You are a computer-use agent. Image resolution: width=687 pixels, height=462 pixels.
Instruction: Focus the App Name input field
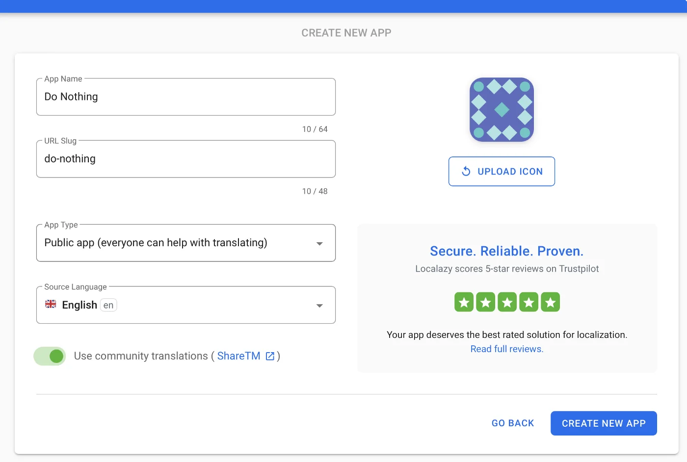tap(185, 97)
